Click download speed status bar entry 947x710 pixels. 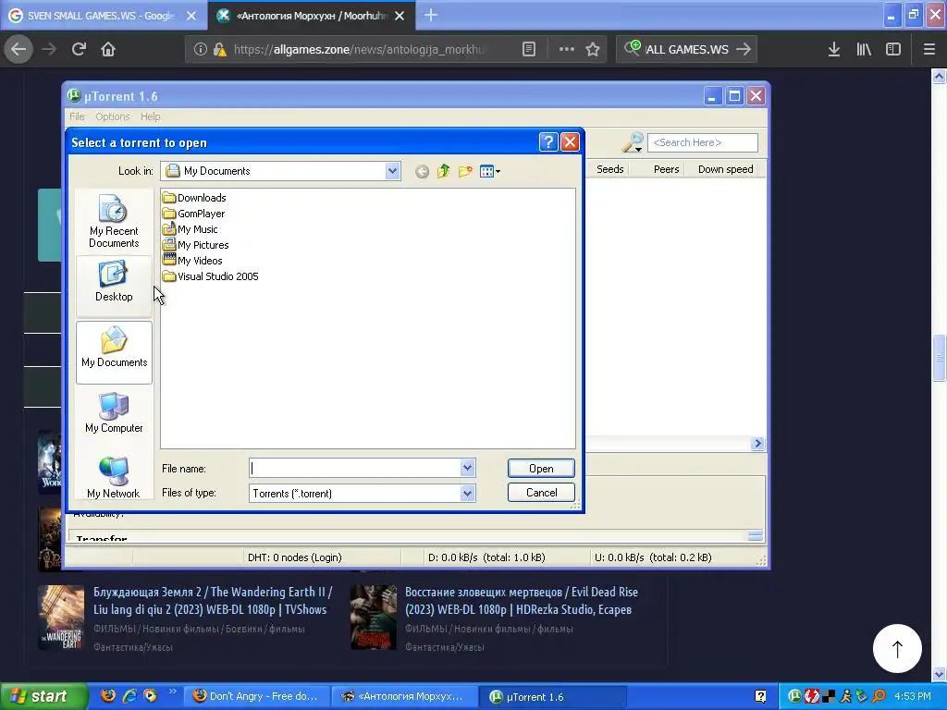486,557
